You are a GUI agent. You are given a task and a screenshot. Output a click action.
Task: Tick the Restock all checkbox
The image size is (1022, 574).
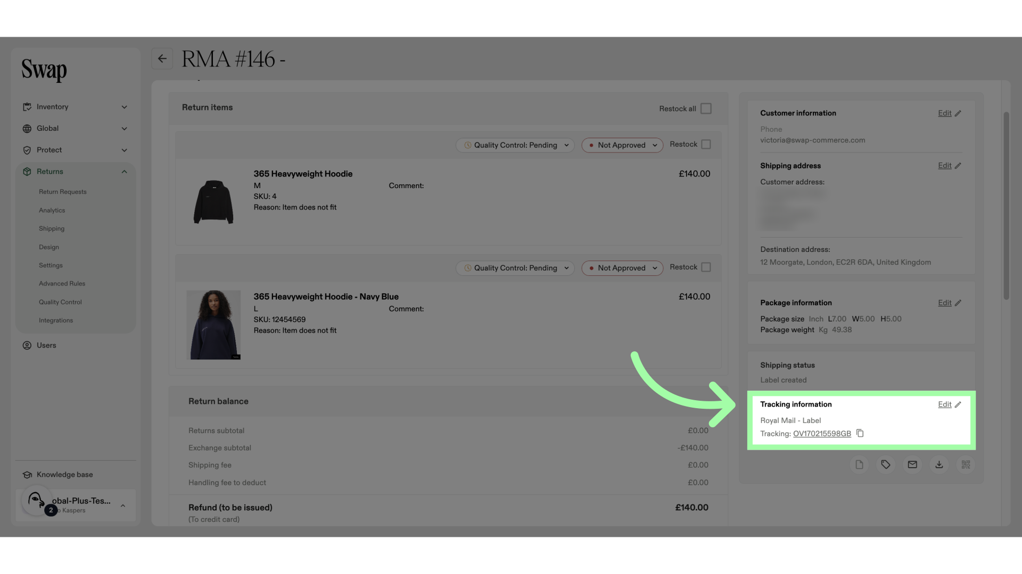click(x=706, y=108)
